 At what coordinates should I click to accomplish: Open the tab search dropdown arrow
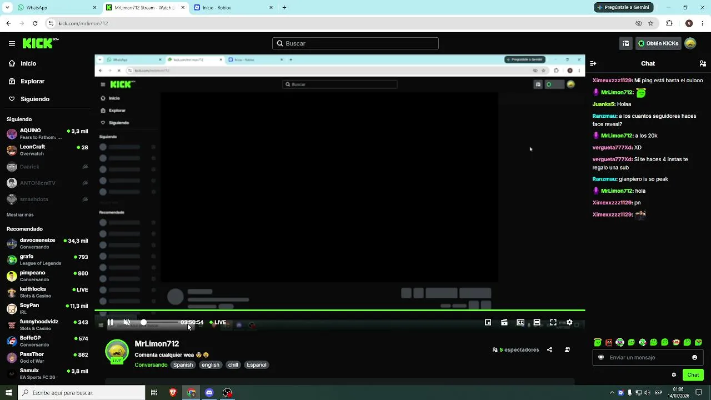coord(7,8)
